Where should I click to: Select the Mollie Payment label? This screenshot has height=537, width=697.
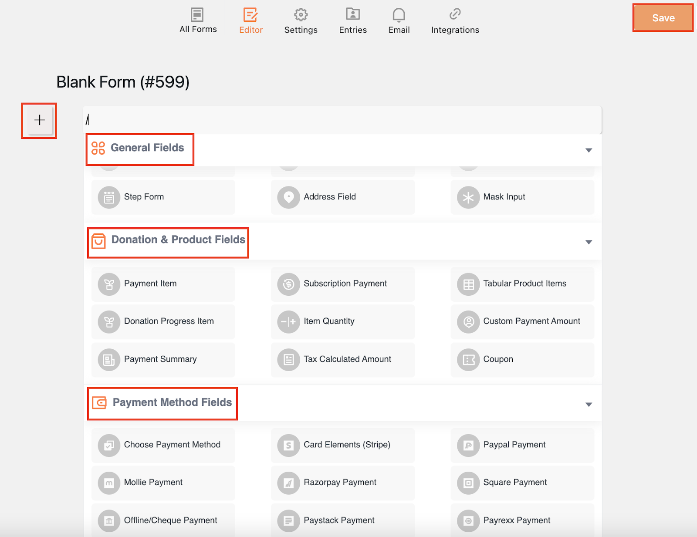[x=153, y=482]
